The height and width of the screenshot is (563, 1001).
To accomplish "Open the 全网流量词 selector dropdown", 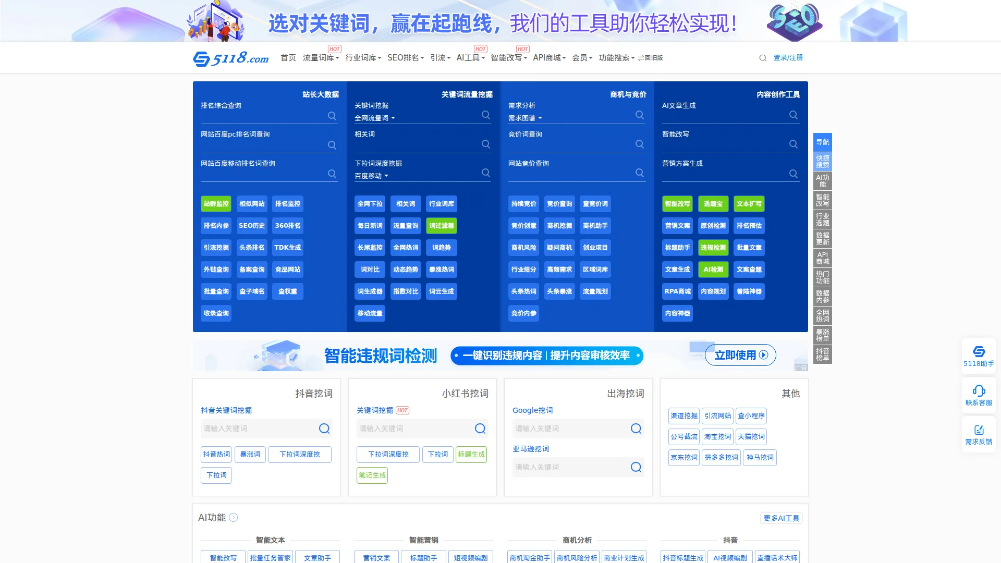I will (374, 118).
